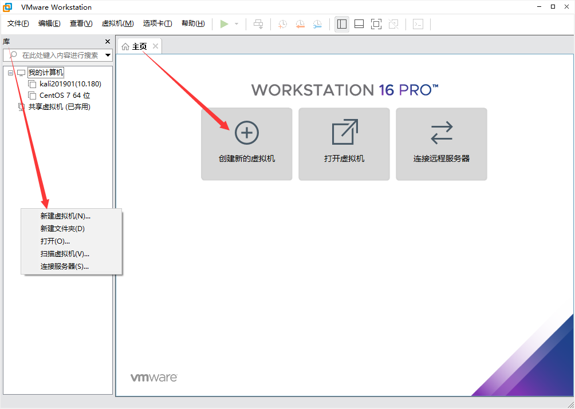
Task: Maximize the VMware Workstation window
Action: [x=553, y=7]
